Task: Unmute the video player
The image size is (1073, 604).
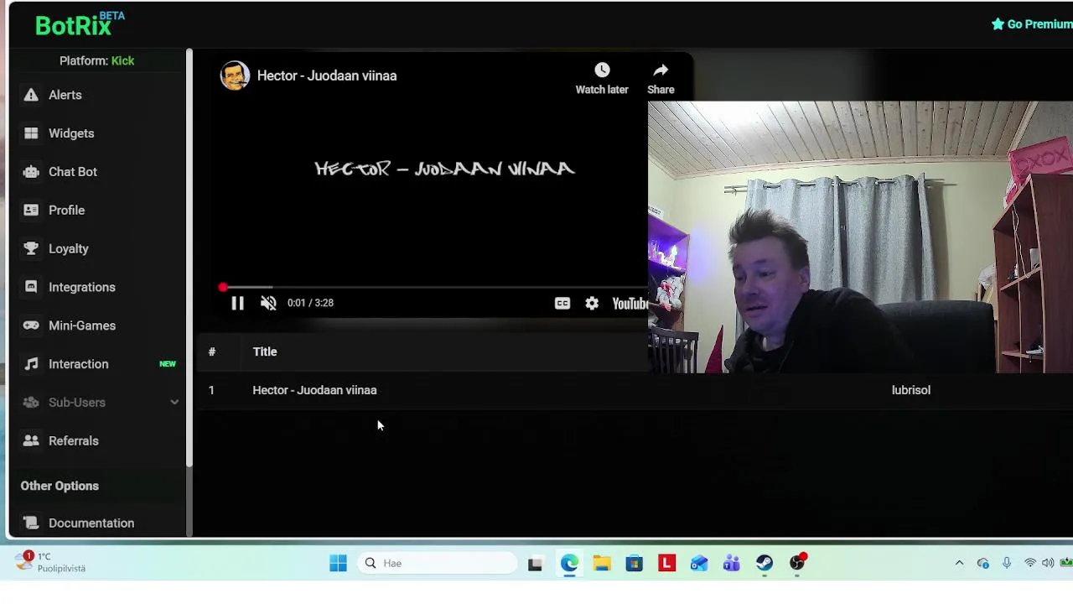Action: point(268,303)
